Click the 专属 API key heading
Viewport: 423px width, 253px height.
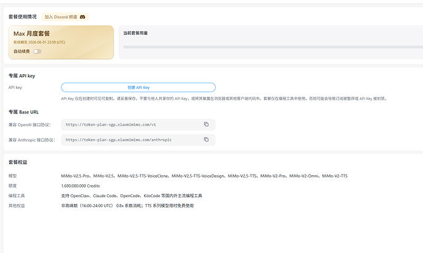click(22, 76)
